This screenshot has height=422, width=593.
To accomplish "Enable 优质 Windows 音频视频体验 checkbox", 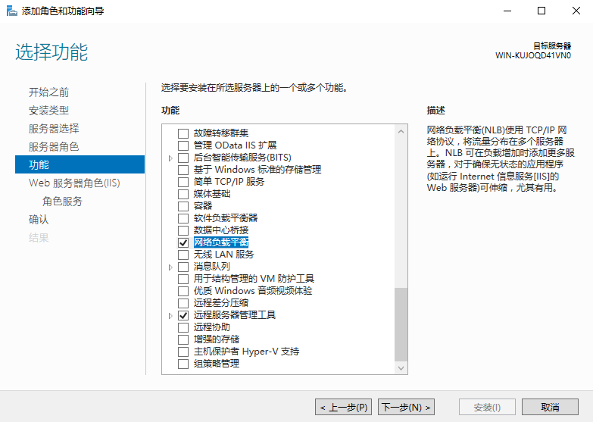I will (183, 291).
